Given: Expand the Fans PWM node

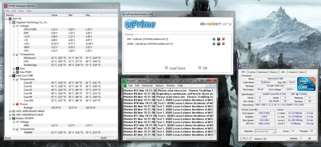Looking at the screenshot, I should point(14,72).
